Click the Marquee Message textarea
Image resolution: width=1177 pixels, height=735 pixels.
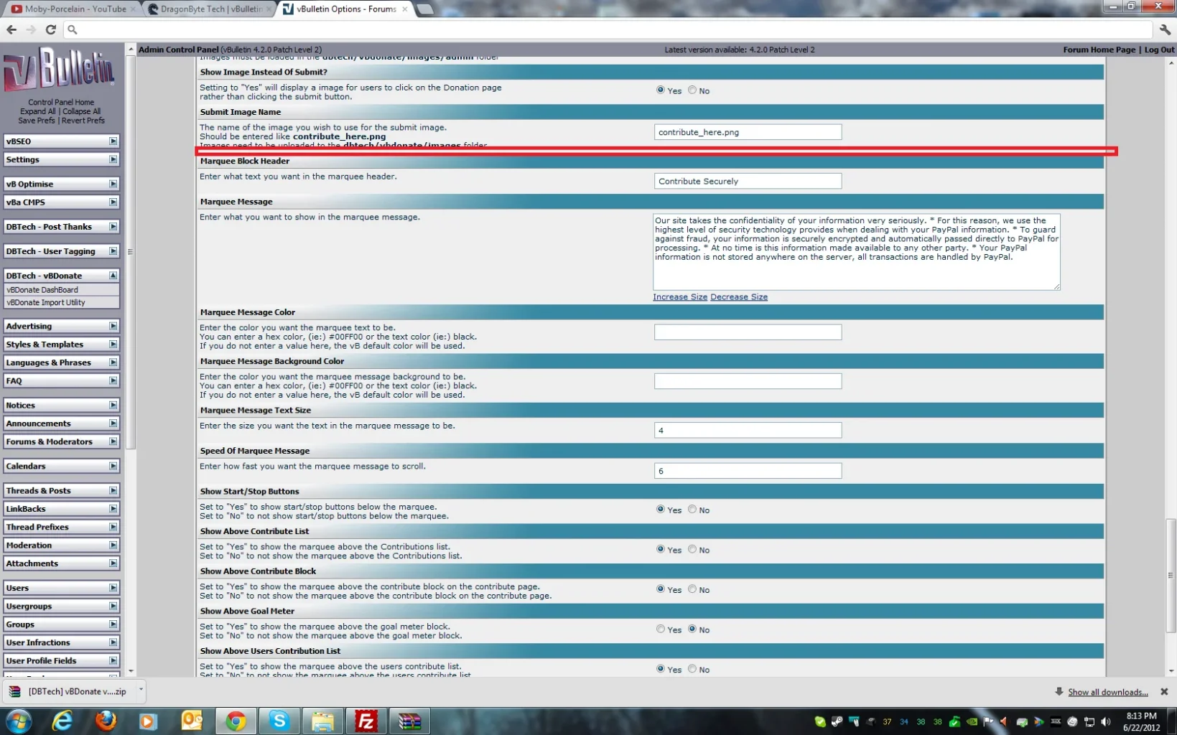[856, 252]
